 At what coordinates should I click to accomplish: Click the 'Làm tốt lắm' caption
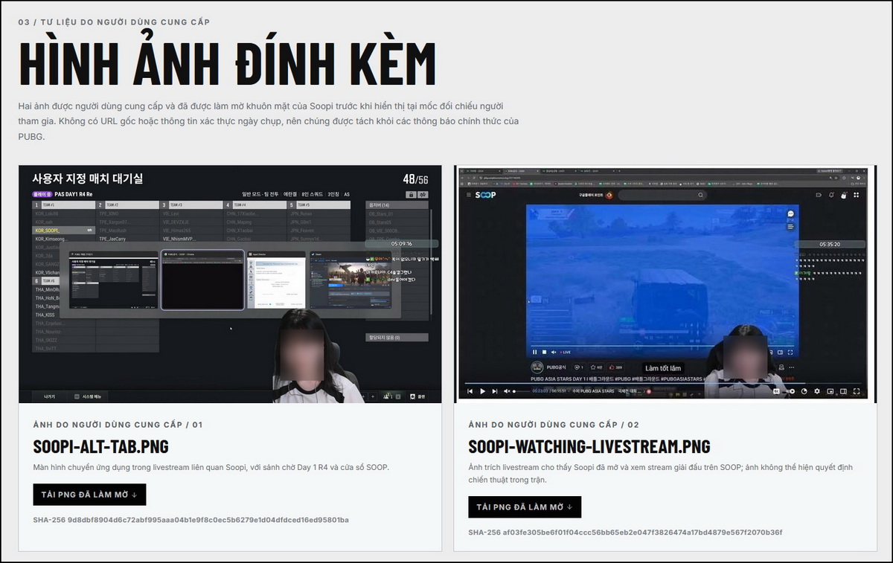coord(663,368)
